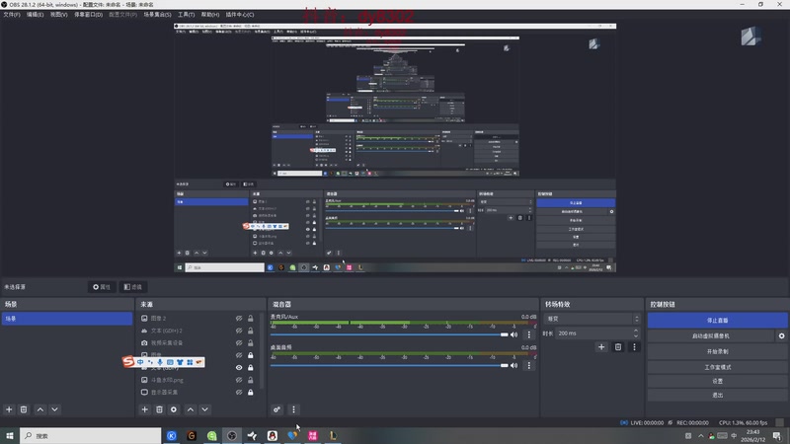The image size is (790, 444).
Task: Click the 开始录制 button
Action: click(718, 351)
